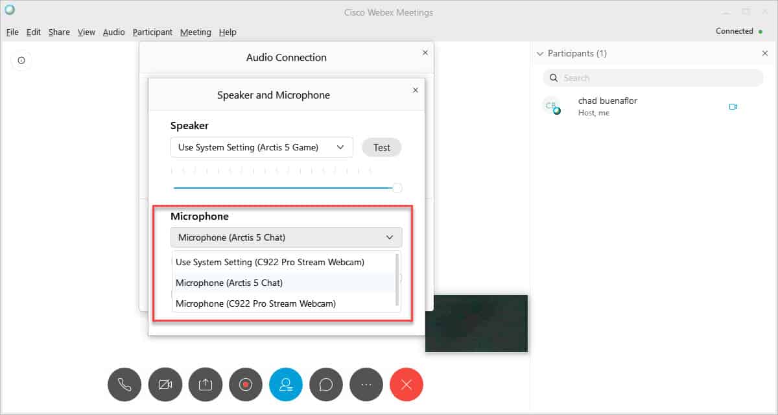This screenshot has width=778, height=415.
Task: Open the View menu
Action: [86, 32]
